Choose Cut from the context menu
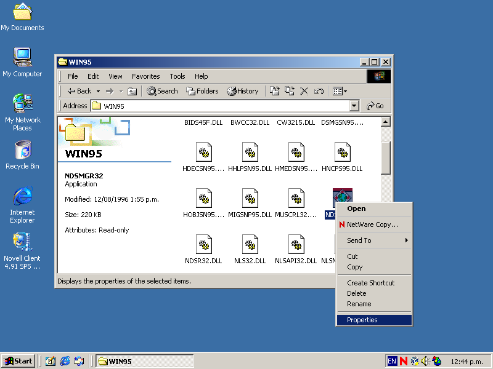 (374, 256)
